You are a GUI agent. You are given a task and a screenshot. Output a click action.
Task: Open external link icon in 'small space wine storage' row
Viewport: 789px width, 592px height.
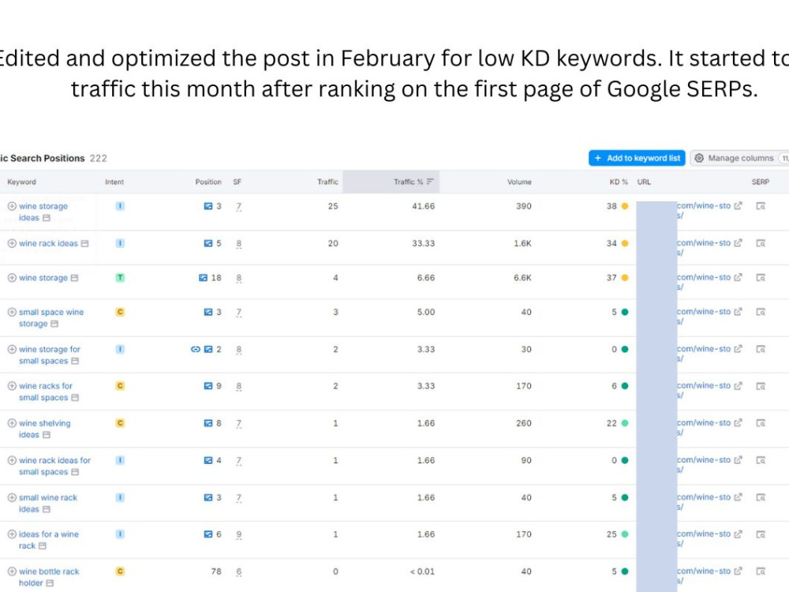pos(738,312)
